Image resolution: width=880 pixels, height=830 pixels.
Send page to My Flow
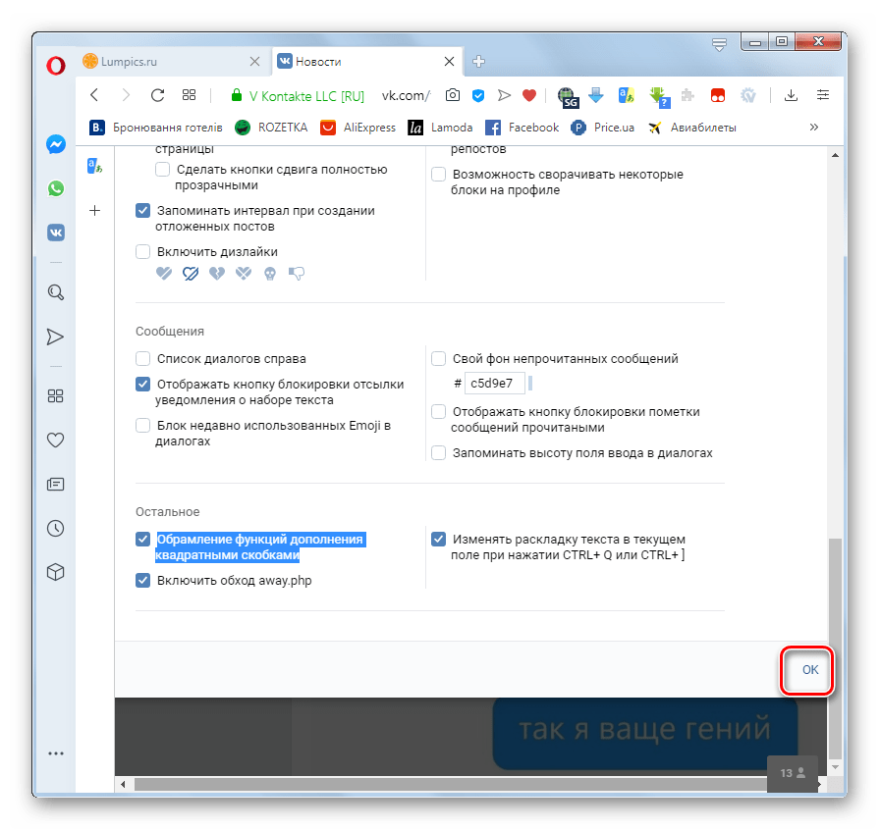504,95
